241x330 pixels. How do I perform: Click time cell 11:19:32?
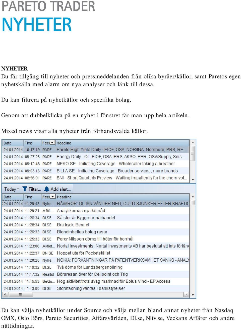(32, 267)
